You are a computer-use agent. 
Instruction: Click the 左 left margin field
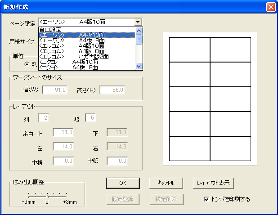point(63,147)
